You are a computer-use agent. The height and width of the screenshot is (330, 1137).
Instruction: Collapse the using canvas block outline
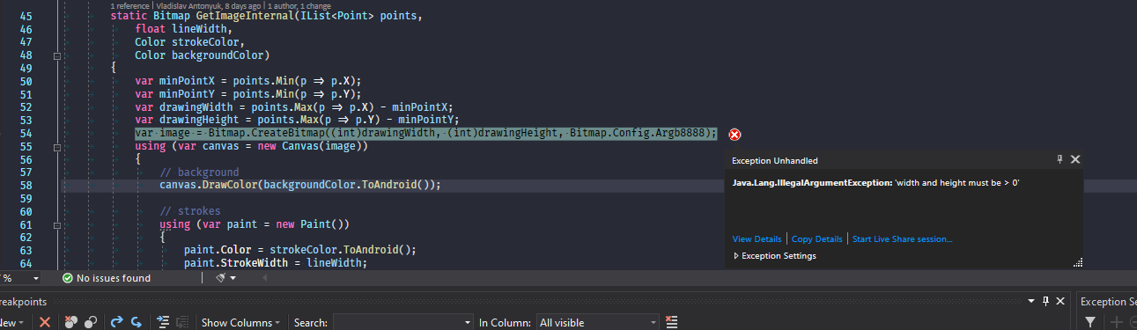tap(57, 147)
